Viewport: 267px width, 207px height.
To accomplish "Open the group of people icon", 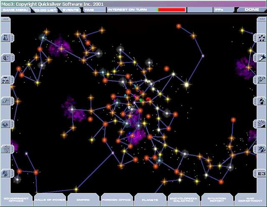I will pos(5,124).
